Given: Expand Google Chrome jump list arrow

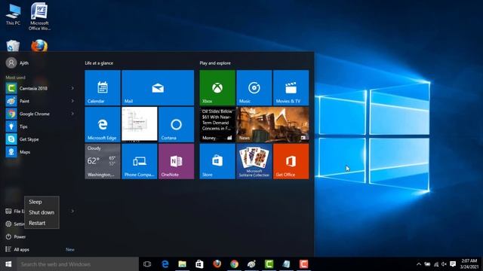Looking at the screenshot, I should point(72,114).
